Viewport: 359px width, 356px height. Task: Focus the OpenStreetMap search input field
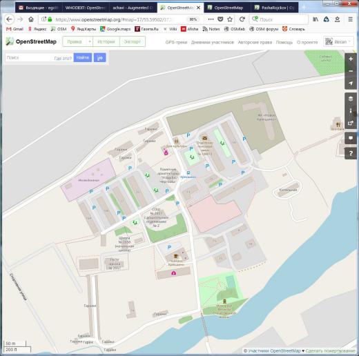tap(30, 57)
